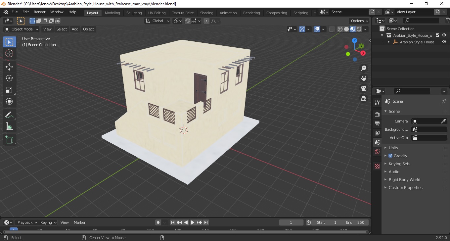This screenshot has width=450, height=241.
Task: Open the Tool properties tab
Action: pyautogui.click(x=377, y=103)
